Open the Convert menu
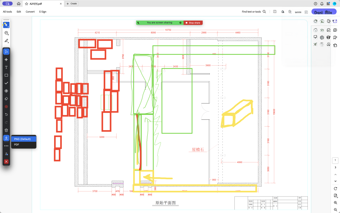340x213 pixels. point(30,12)
